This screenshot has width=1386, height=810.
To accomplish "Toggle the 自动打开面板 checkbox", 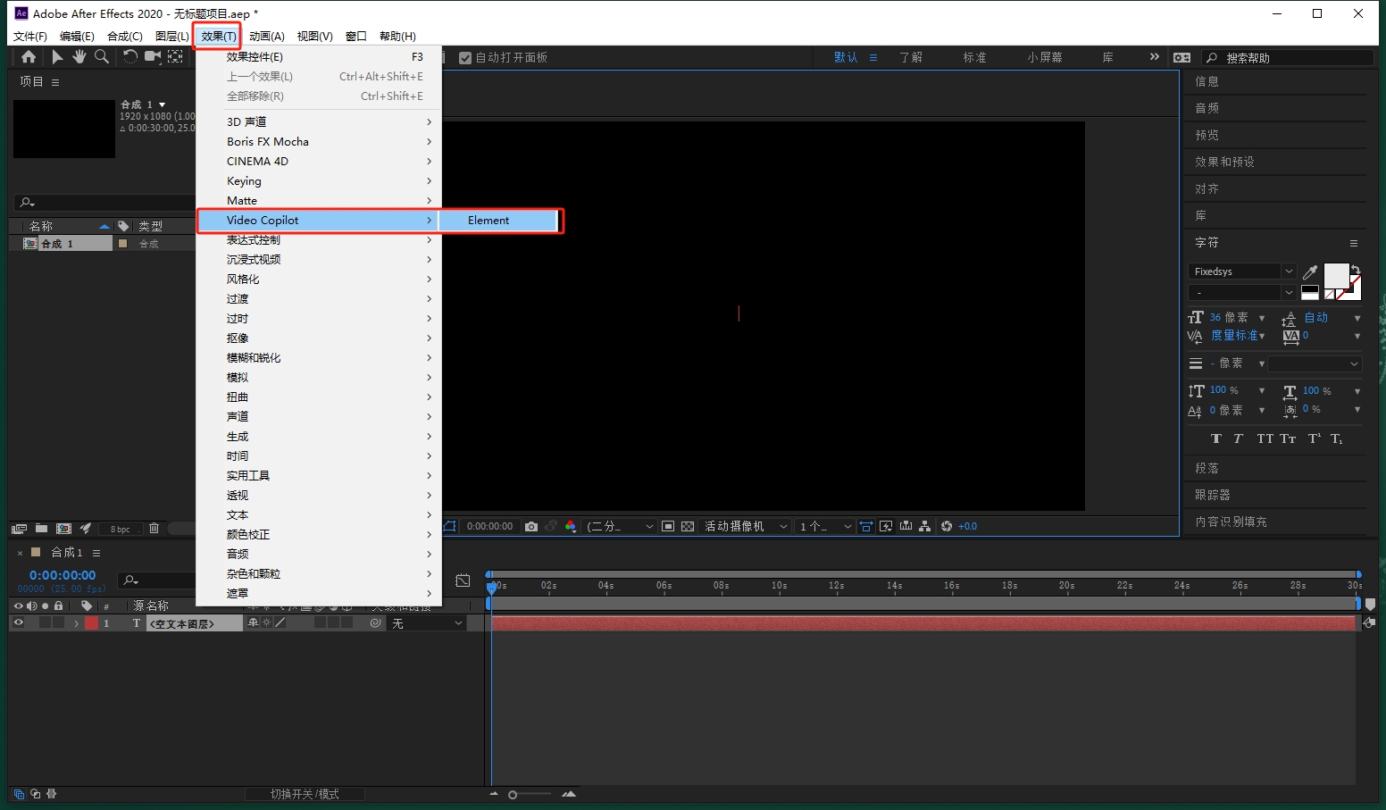I will [x=465, y=58].
